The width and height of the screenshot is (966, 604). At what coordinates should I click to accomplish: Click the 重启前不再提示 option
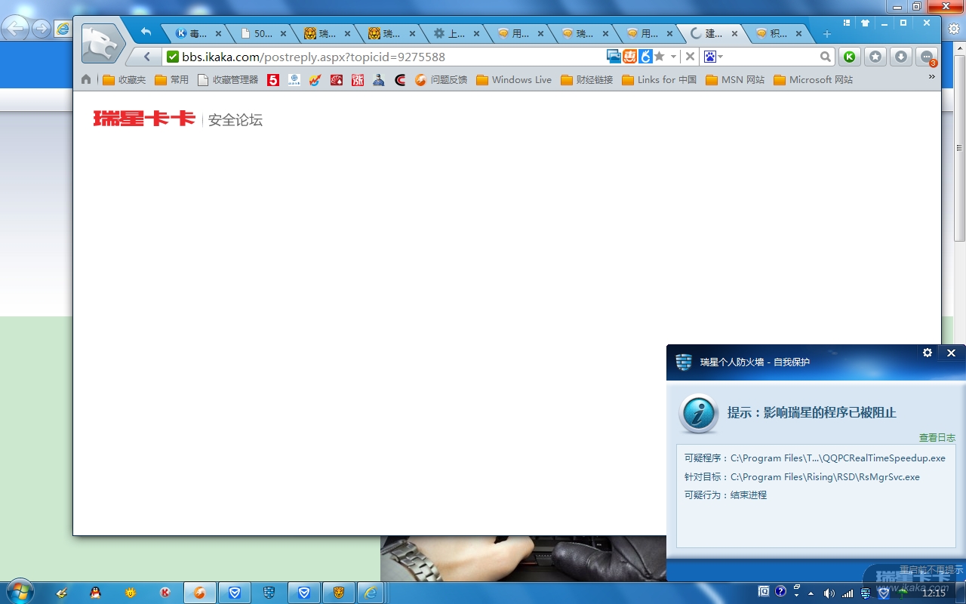coord(931,570)
